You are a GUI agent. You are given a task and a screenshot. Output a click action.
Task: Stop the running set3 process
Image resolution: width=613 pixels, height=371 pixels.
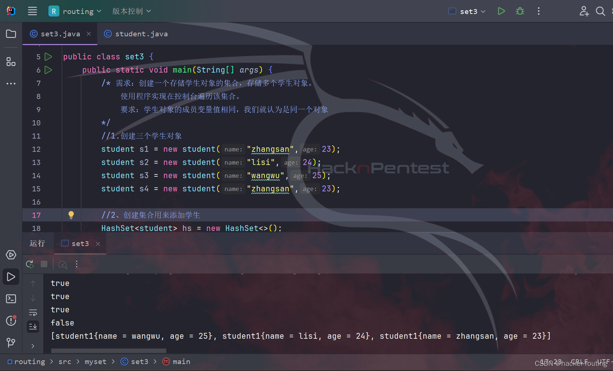click(44, 264)
